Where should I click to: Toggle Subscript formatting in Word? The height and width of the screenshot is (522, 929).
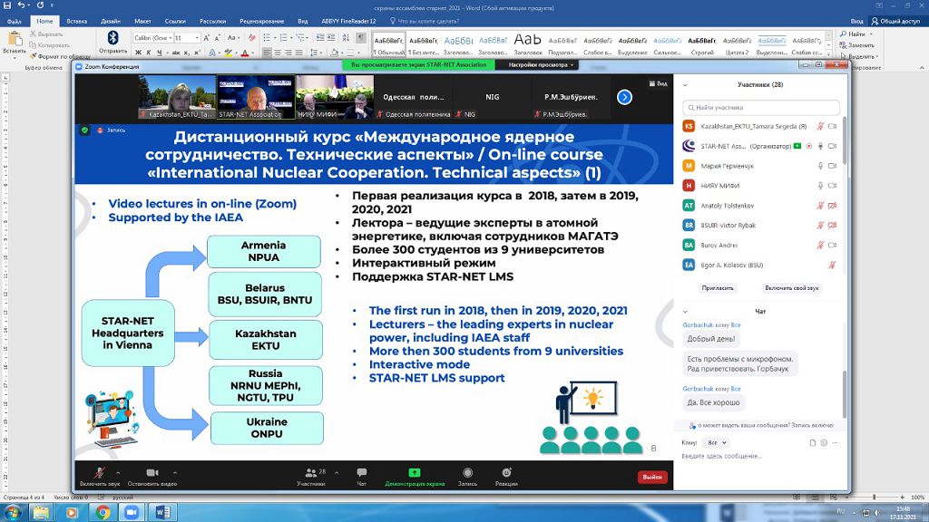point(187,53)
